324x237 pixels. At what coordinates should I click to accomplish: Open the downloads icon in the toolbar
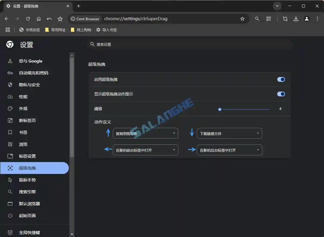point(296,19)
